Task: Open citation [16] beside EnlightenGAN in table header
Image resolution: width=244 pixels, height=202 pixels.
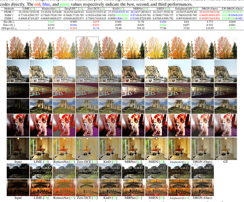Action: point(195,8)
